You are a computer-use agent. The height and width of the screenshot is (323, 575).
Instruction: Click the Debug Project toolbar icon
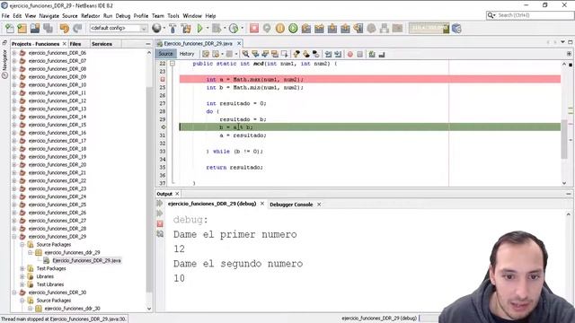click(217, 28)
